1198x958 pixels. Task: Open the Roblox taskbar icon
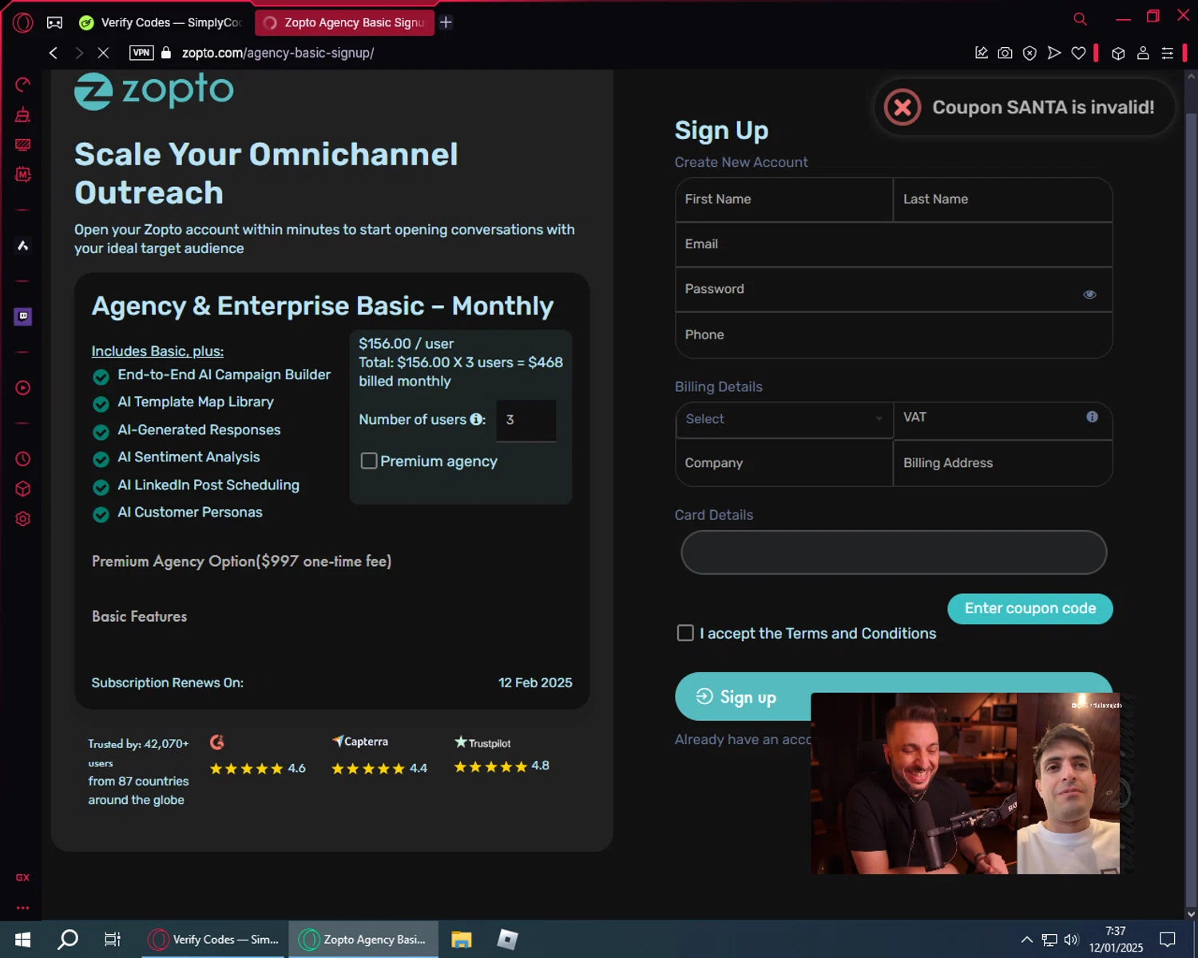tap(507, 940)
